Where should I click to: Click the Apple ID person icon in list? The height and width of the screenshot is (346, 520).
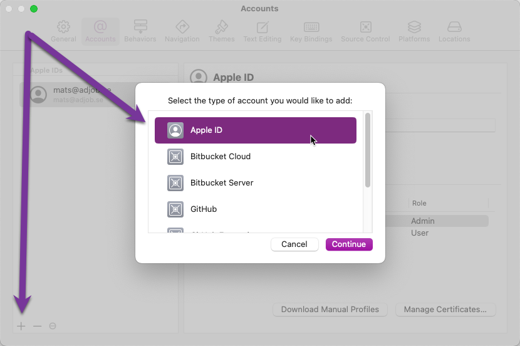[x=175, y=130]
